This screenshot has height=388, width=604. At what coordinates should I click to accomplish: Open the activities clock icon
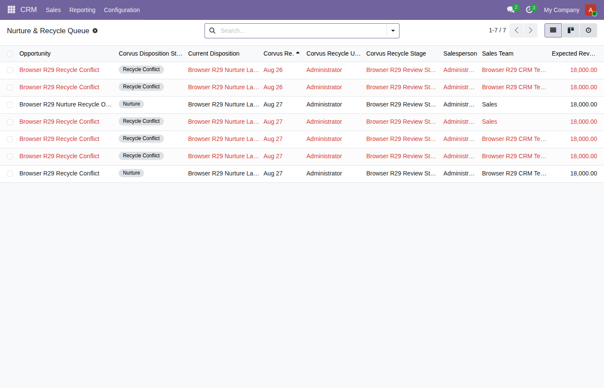click(x=529, y=9)
